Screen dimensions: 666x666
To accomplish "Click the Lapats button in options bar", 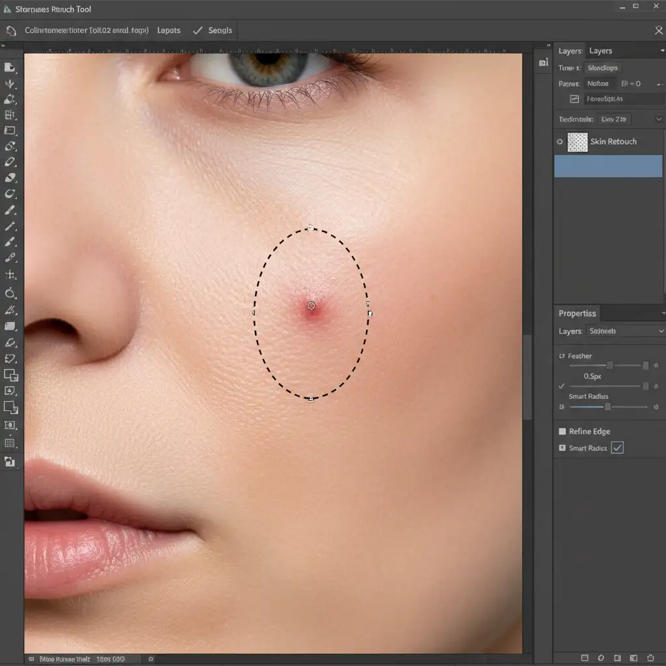I will click(168, 31).
